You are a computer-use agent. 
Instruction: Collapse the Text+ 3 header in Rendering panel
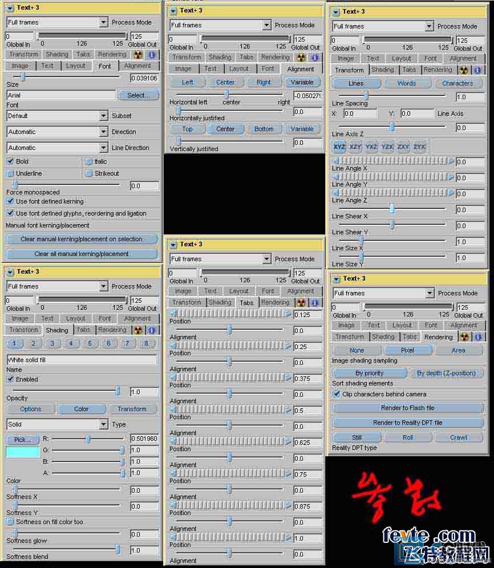pos(337,278)
